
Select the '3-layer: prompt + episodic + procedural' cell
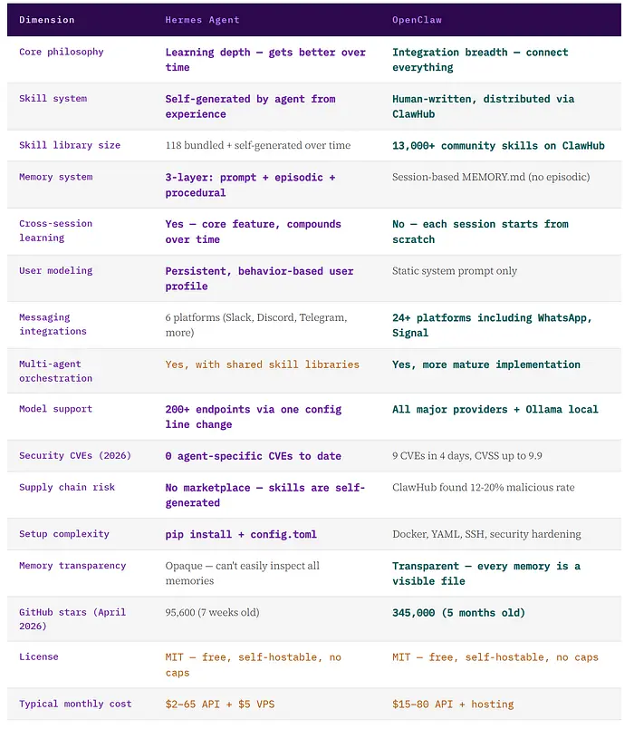coord(250,185)
